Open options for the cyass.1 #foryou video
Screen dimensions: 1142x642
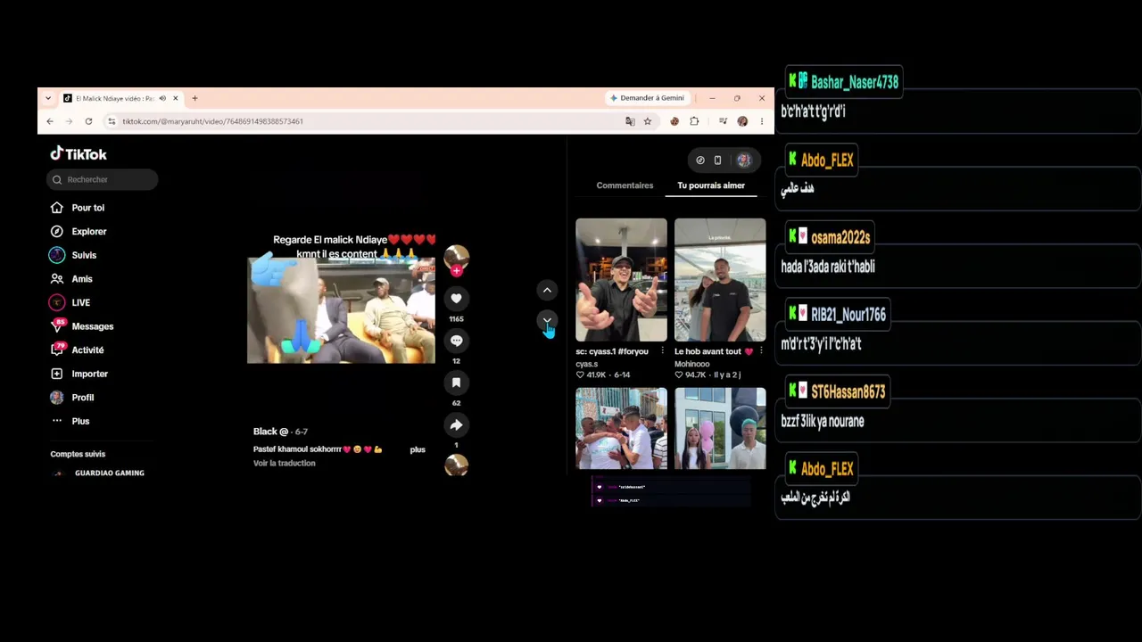pyautogui.click(x=662, y=351)
